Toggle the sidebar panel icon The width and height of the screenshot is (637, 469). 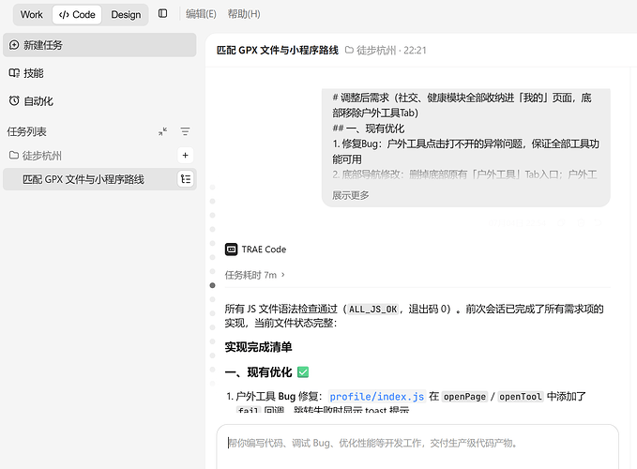pyautogui.click(x=162, y=14)
